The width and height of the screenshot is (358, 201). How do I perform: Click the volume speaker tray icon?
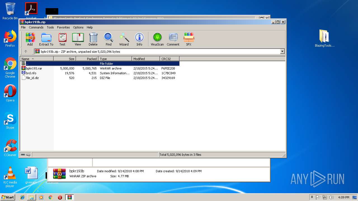tap(332, 197)
